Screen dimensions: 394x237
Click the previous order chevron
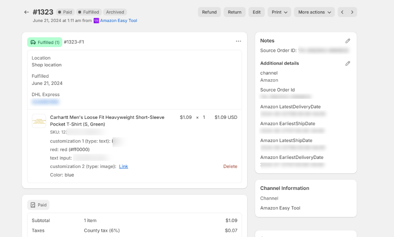[x=342, y=12]
